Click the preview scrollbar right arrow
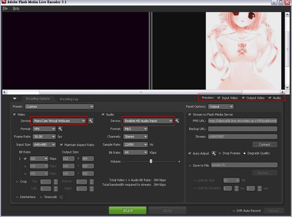The image size is (292, 217). [282, 92]
